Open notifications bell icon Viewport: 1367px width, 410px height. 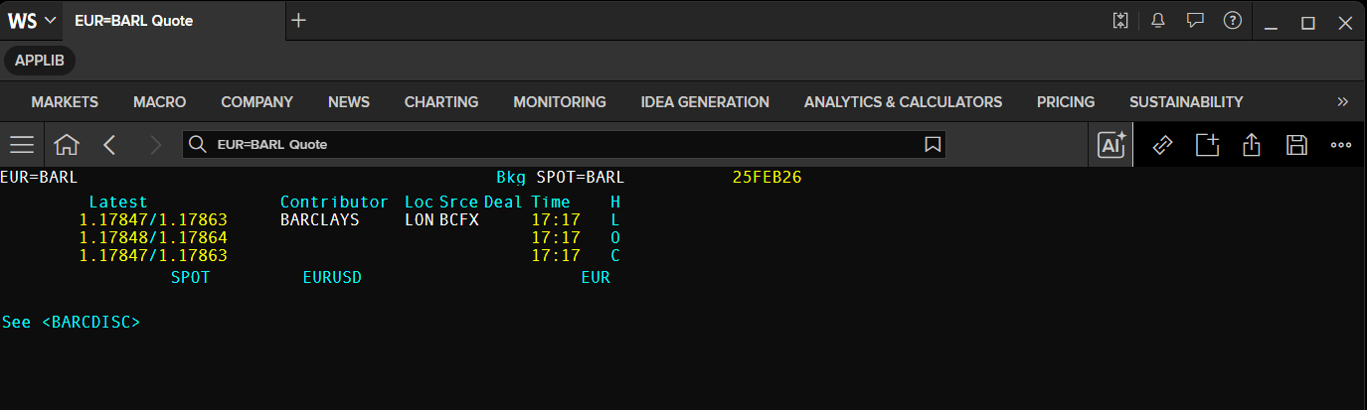click(x=1158, y=21)
